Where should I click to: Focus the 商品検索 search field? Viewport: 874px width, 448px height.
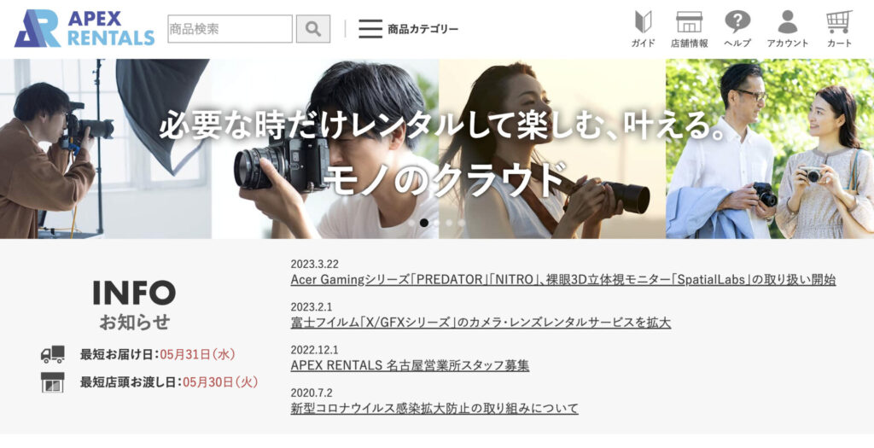pos(230,29)
